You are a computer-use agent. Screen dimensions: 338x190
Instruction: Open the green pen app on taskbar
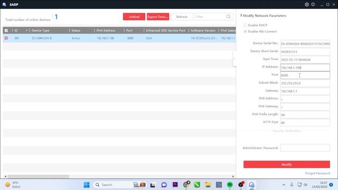point(197,185)
